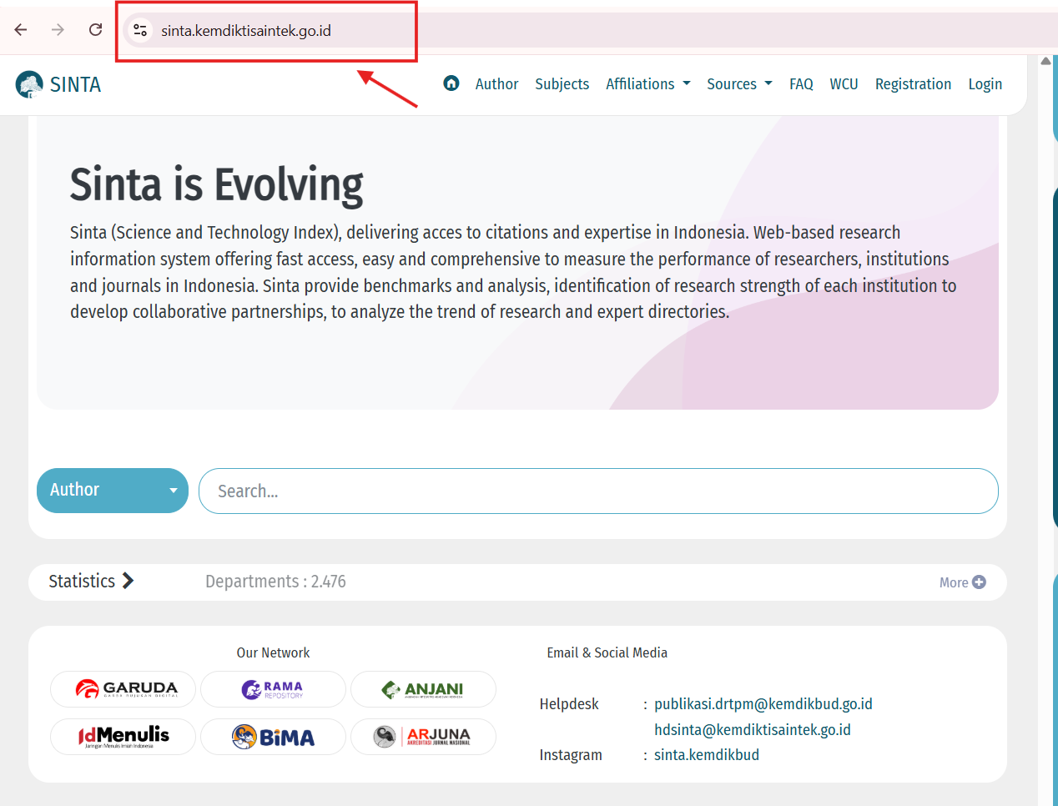Go back with the browser back arrow
Viewport: 1058px width, 806px height.
(21, 30)
